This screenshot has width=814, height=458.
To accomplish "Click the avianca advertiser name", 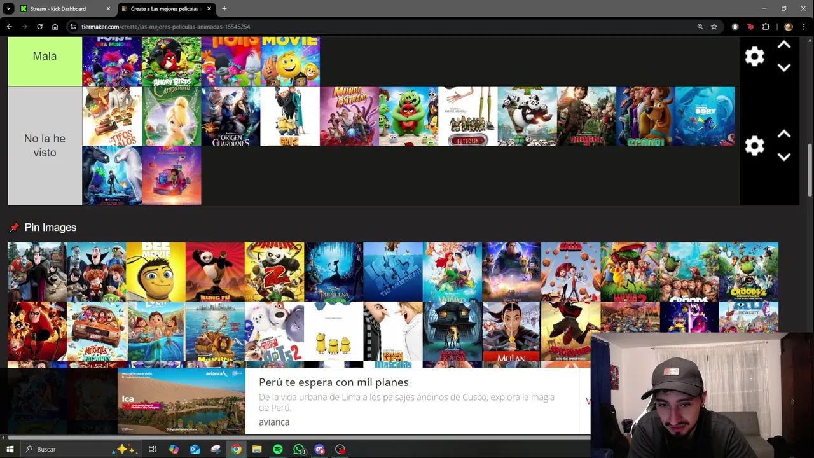I will pyautogui.click(x=274, y=422).
